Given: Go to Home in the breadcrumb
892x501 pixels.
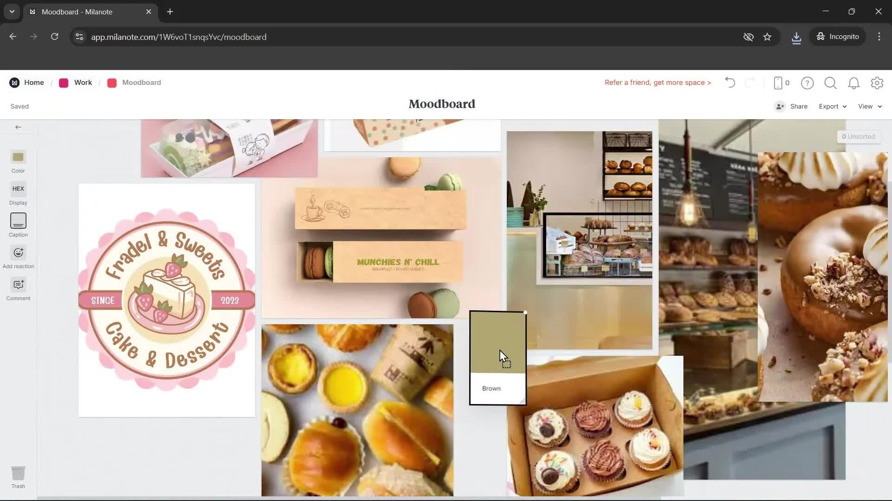Looking at the screenshot, I should click(34, 82).
